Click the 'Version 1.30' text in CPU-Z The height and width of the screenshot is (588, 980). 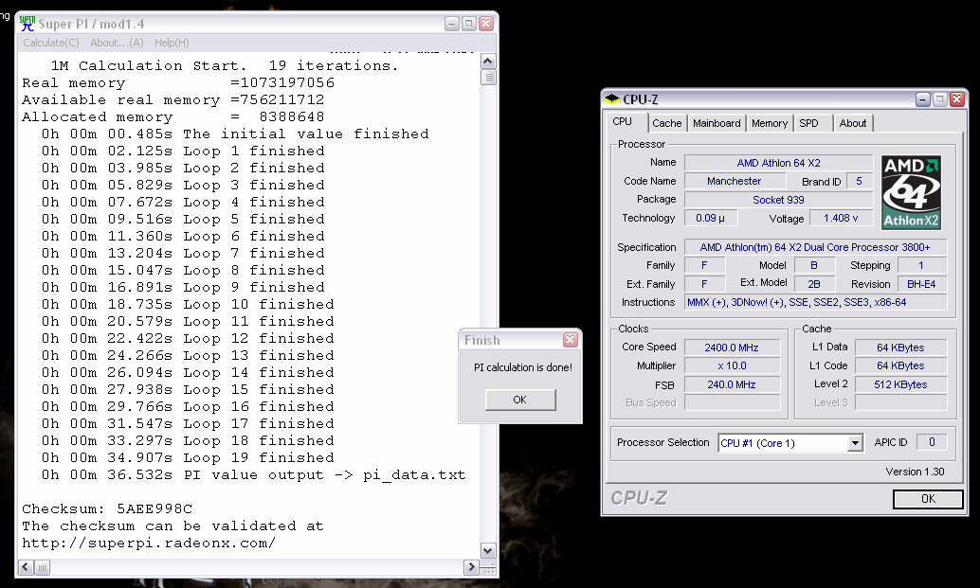(x=915, y=472)
